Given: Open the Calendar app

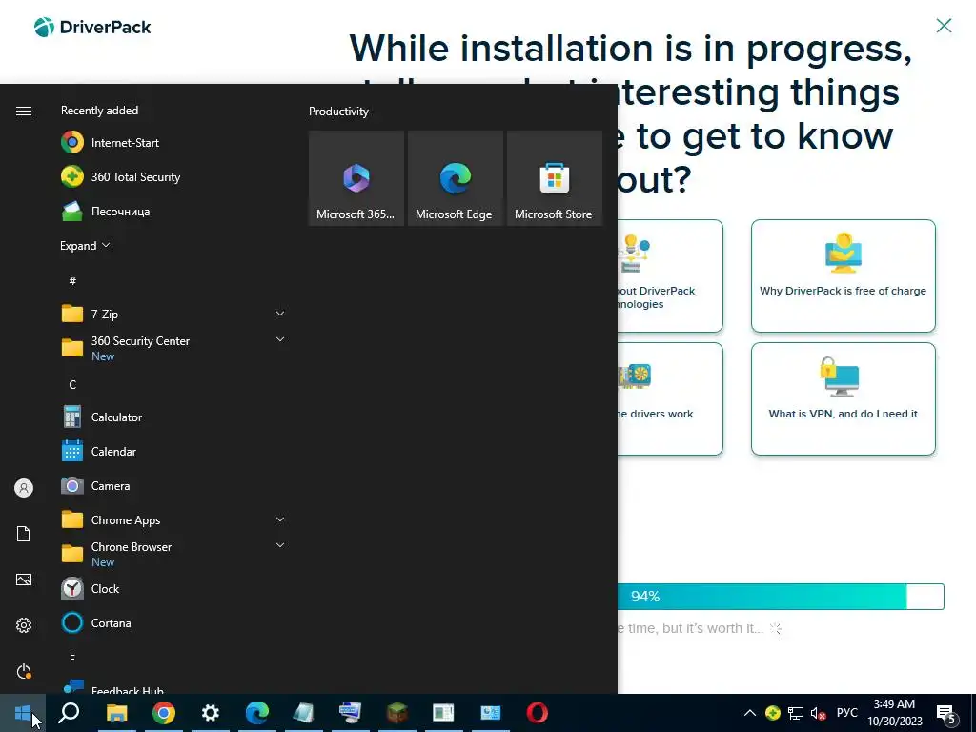Looking at the screenshot, I should coord(173,451).
